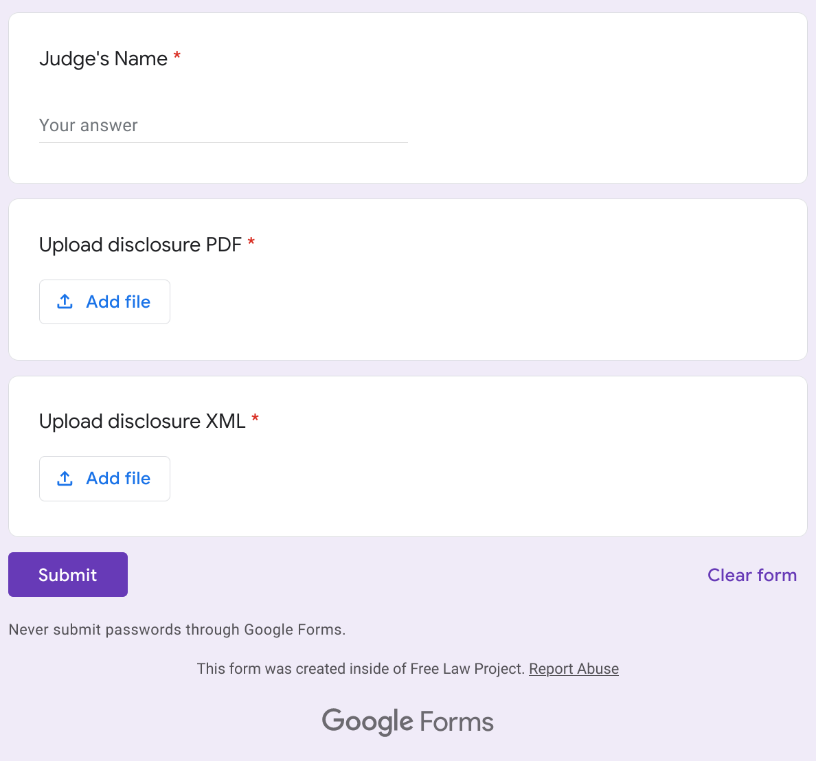Click the upload arrow icon under disclosure XML
Screen dimensions: 816x761
point(65,478)
